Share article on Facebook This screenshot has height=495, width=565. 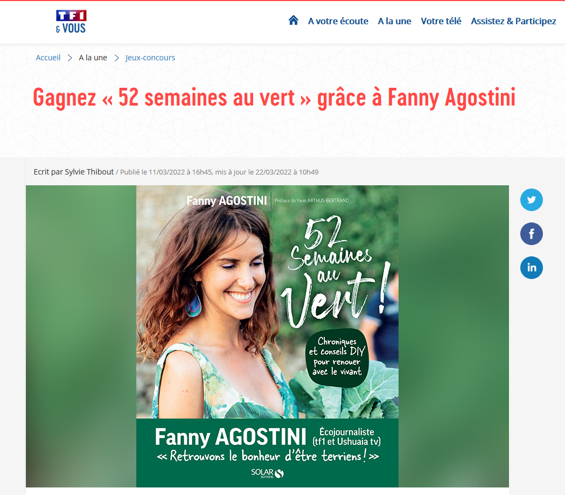tap(531, 234)
